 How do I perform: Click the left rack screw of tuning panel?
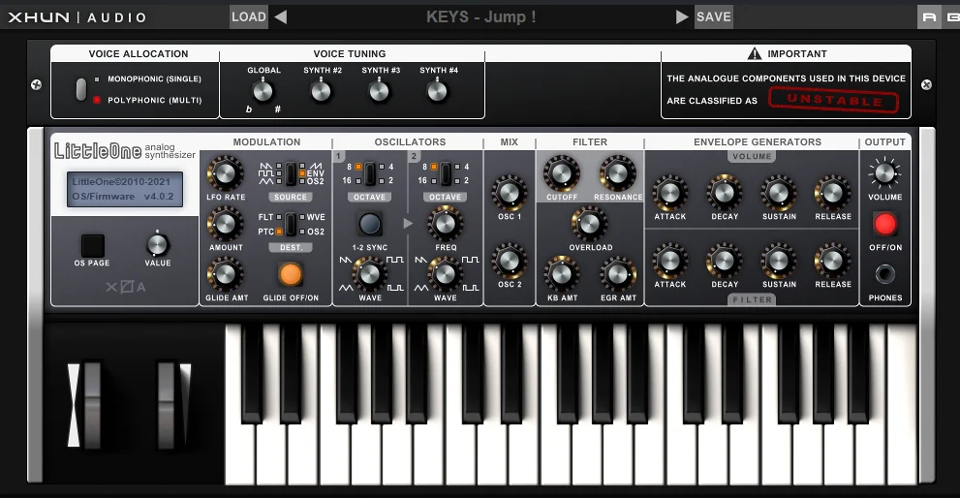[x=36, y=84]
